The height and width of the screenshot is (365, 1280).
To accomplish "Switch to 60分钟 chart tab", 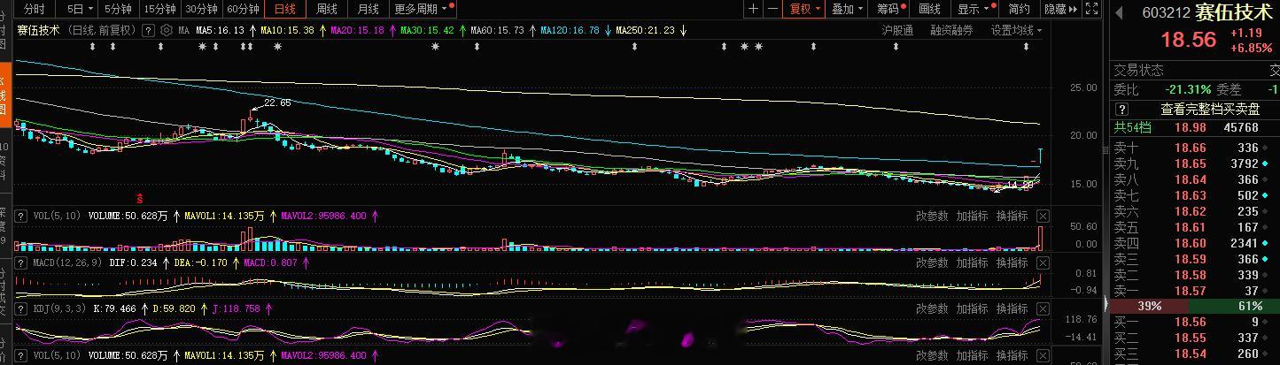I will click(x=243, y=9).
